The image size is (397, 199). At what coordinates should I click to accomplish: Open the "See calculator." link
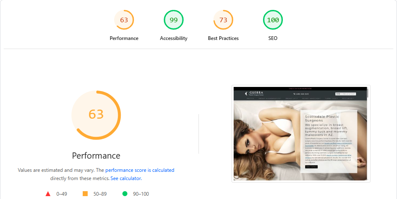click(x=126, y=178)
